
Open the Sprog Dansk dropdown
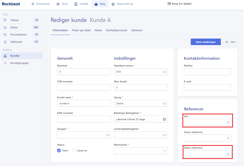click(141, 103)
